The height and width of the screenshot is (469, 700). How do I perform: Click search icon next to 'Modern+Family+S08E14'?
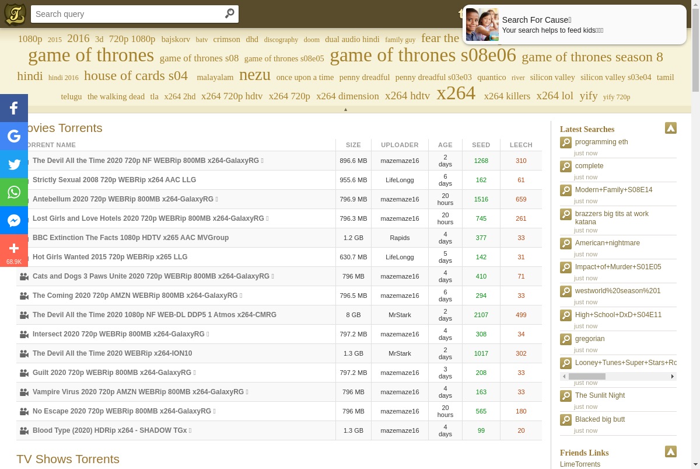click(x=566, y=190)
